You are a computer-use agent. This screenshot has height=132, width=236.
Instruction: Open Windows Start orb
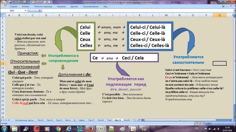[x=4, y=129]
